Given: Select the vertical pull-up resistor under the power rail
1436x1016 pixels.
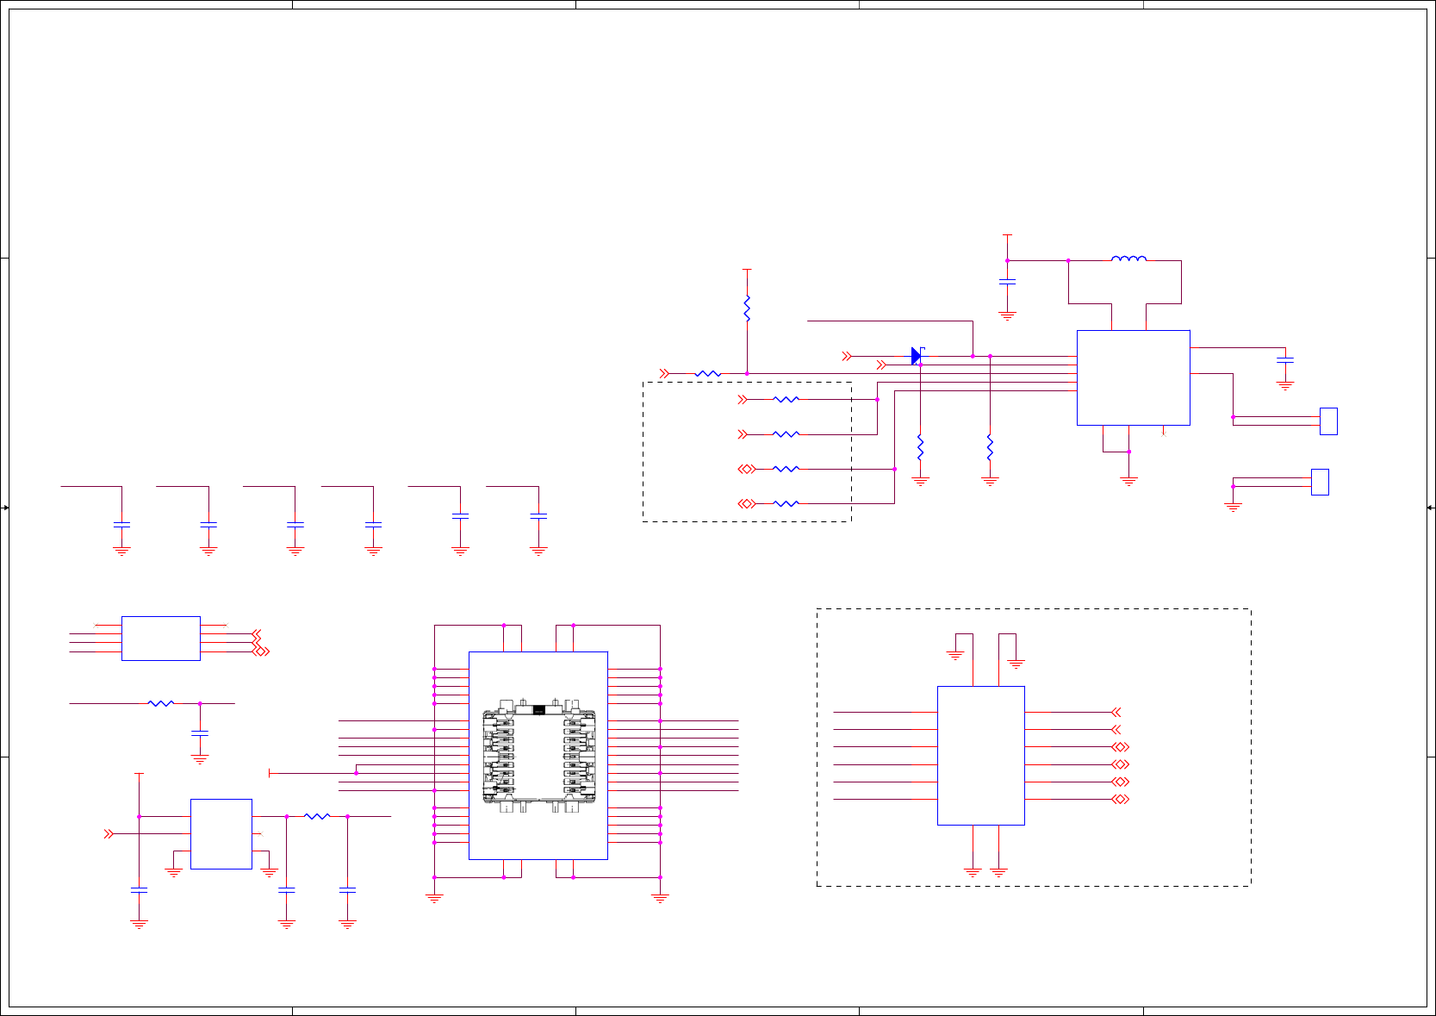Looking at the screenshot, I should tap(747, 308).
